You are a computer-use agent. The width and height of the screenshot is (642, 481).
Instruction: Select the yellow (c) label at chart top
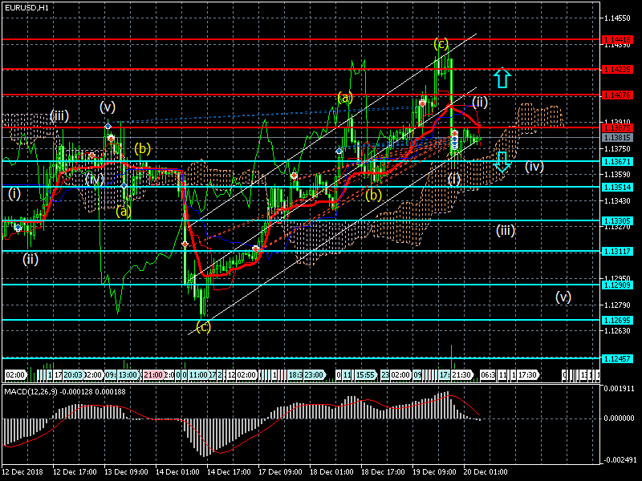coord(441,42)
